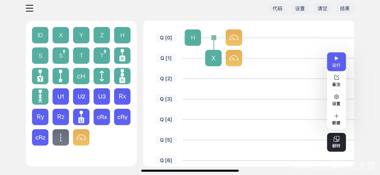Choose the controlled-U gate icon
The image size is (380, 175).
point(81,117)
